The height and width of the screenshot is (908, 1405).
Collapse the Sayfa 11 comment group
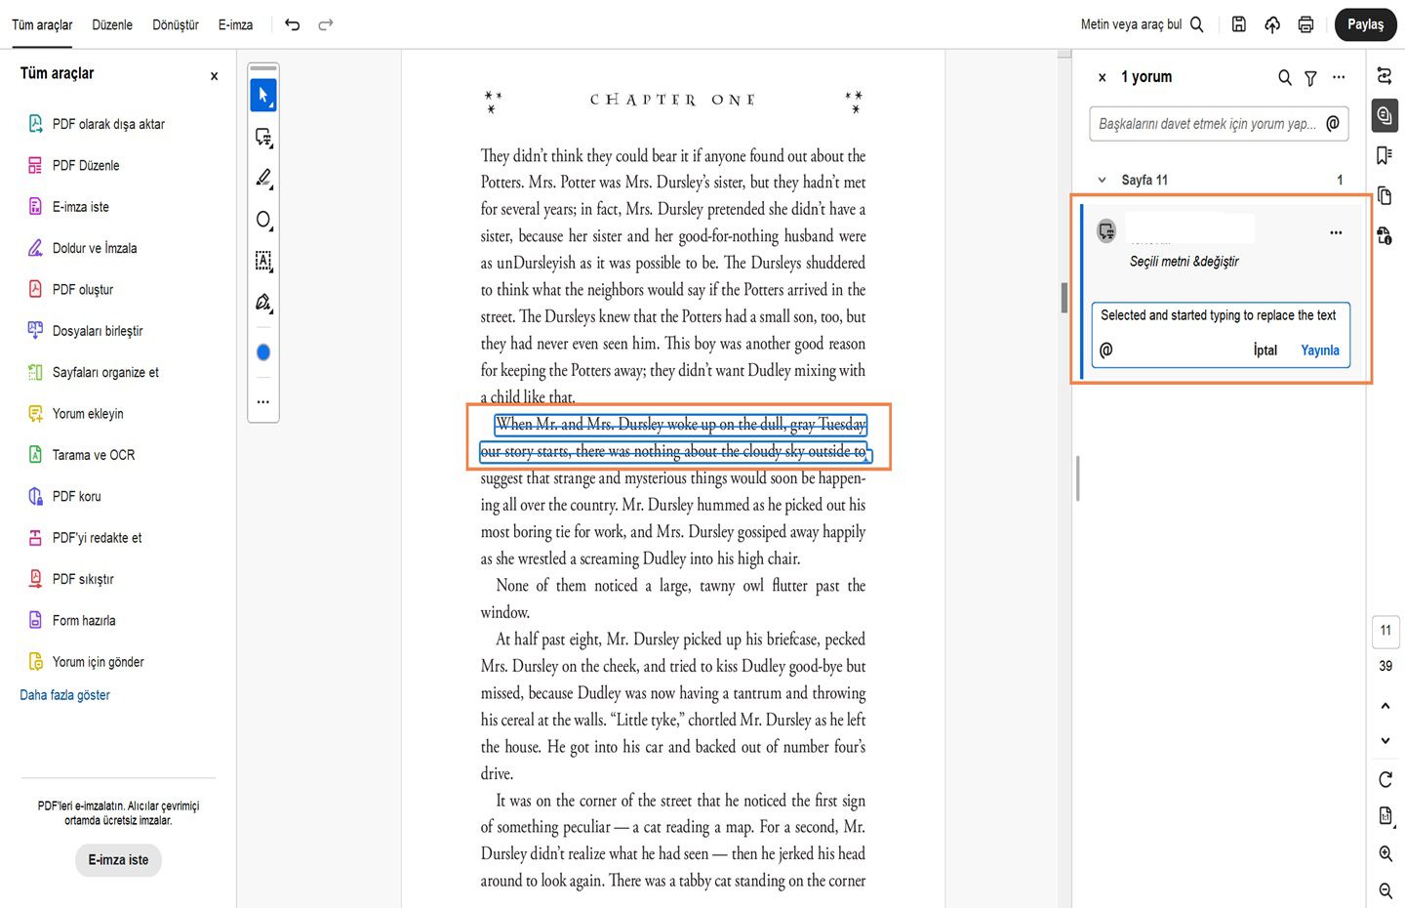[1103, 180]
